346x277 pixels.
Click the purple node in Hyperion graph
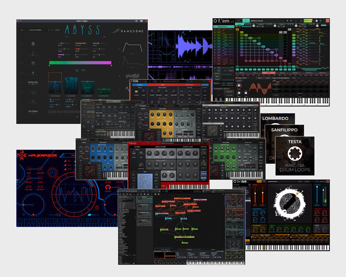pos(200,200)
